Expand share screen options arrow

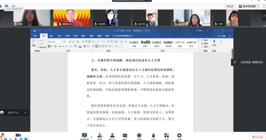[x=92, y=137]
